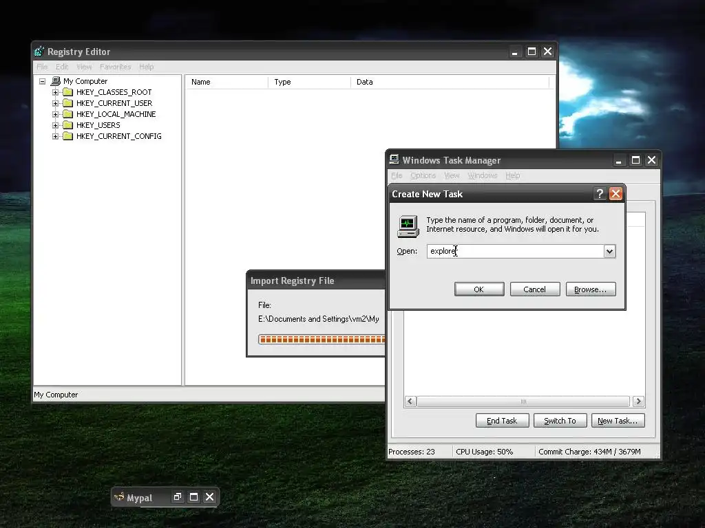Viewport: 705px width, 528px height.
Task: Close the Create New Task dialog
Action: click(615, 193)
